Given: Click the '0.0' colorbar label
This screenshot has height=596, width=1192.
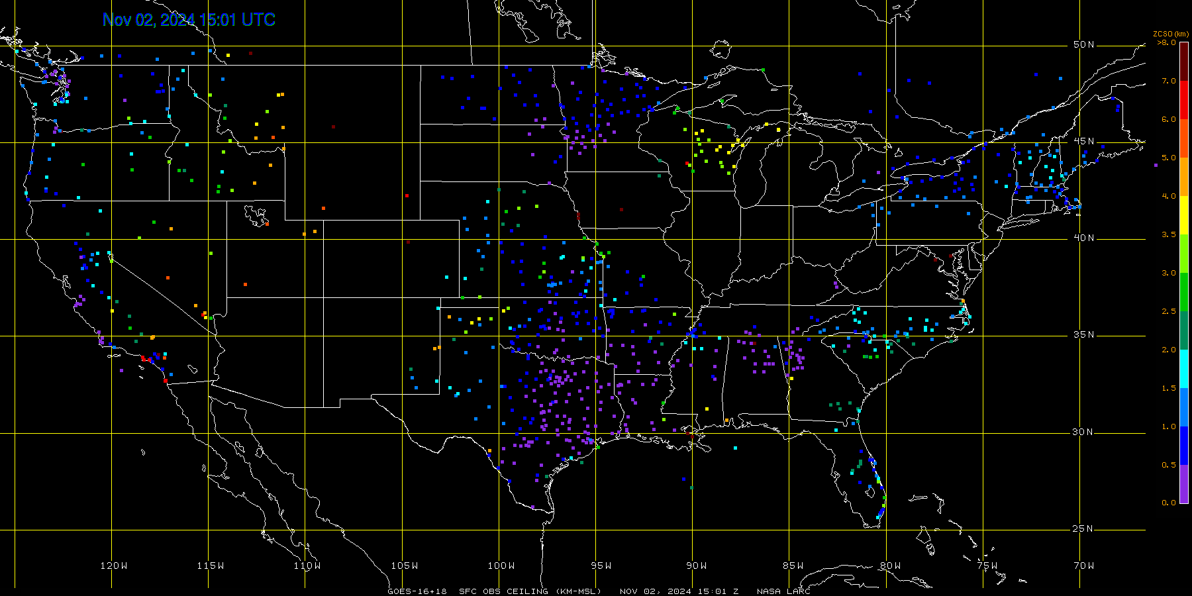Looking at the screenshot, I should click(1169, 503).
